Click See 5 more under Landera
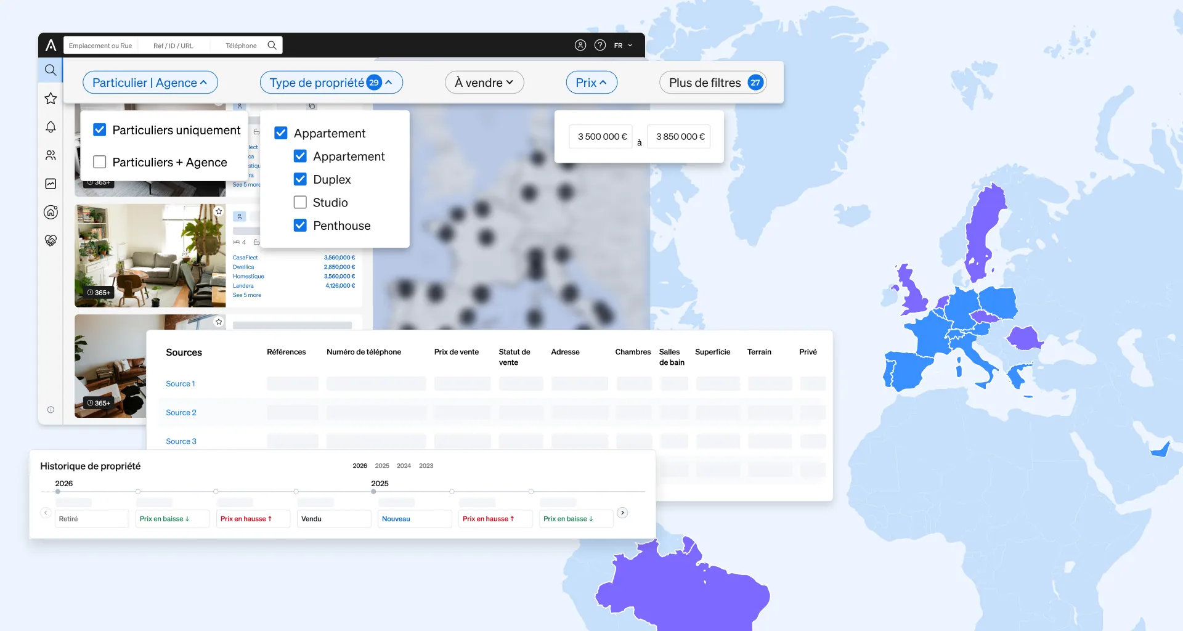 click(246, 295)
